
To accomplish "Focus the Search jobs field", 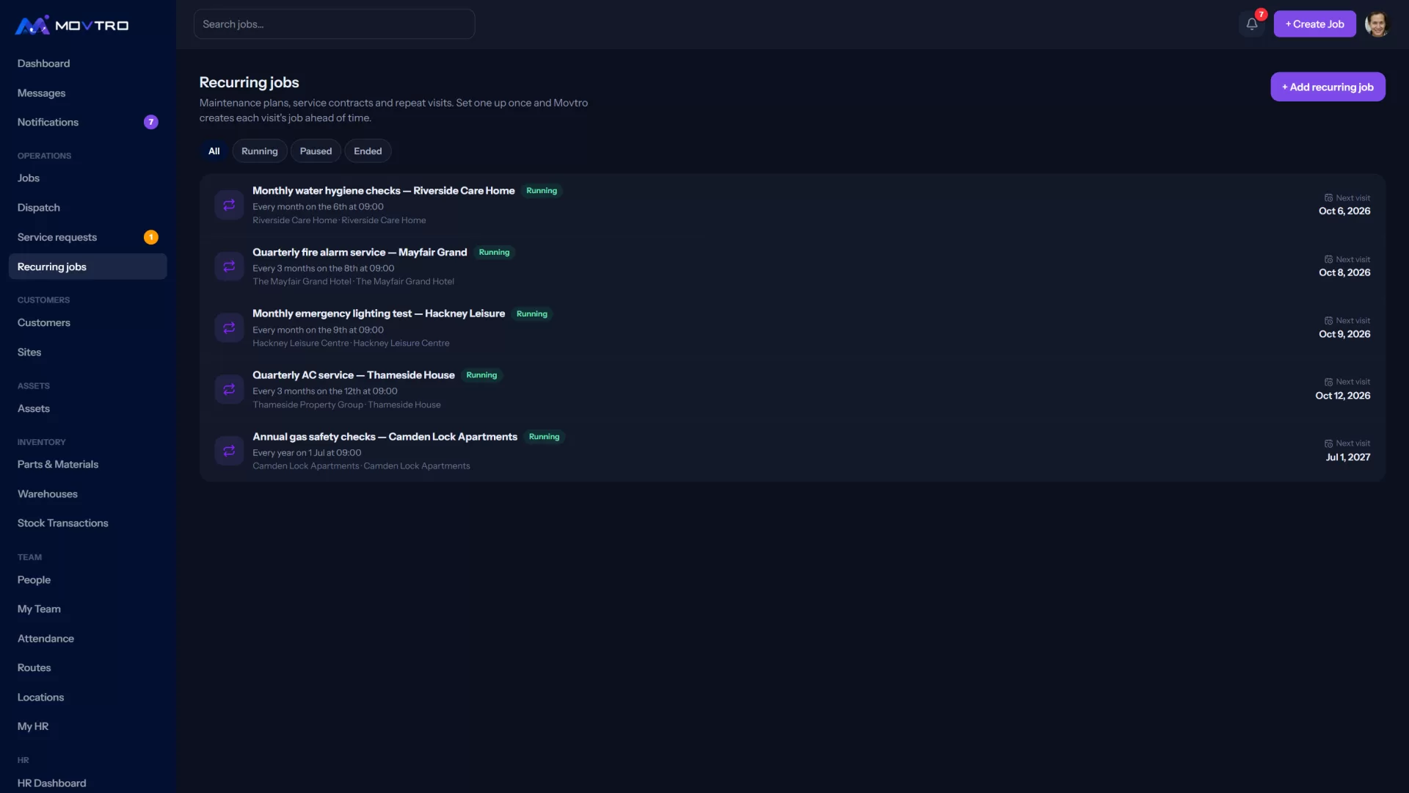I will [x=334, y=24].
